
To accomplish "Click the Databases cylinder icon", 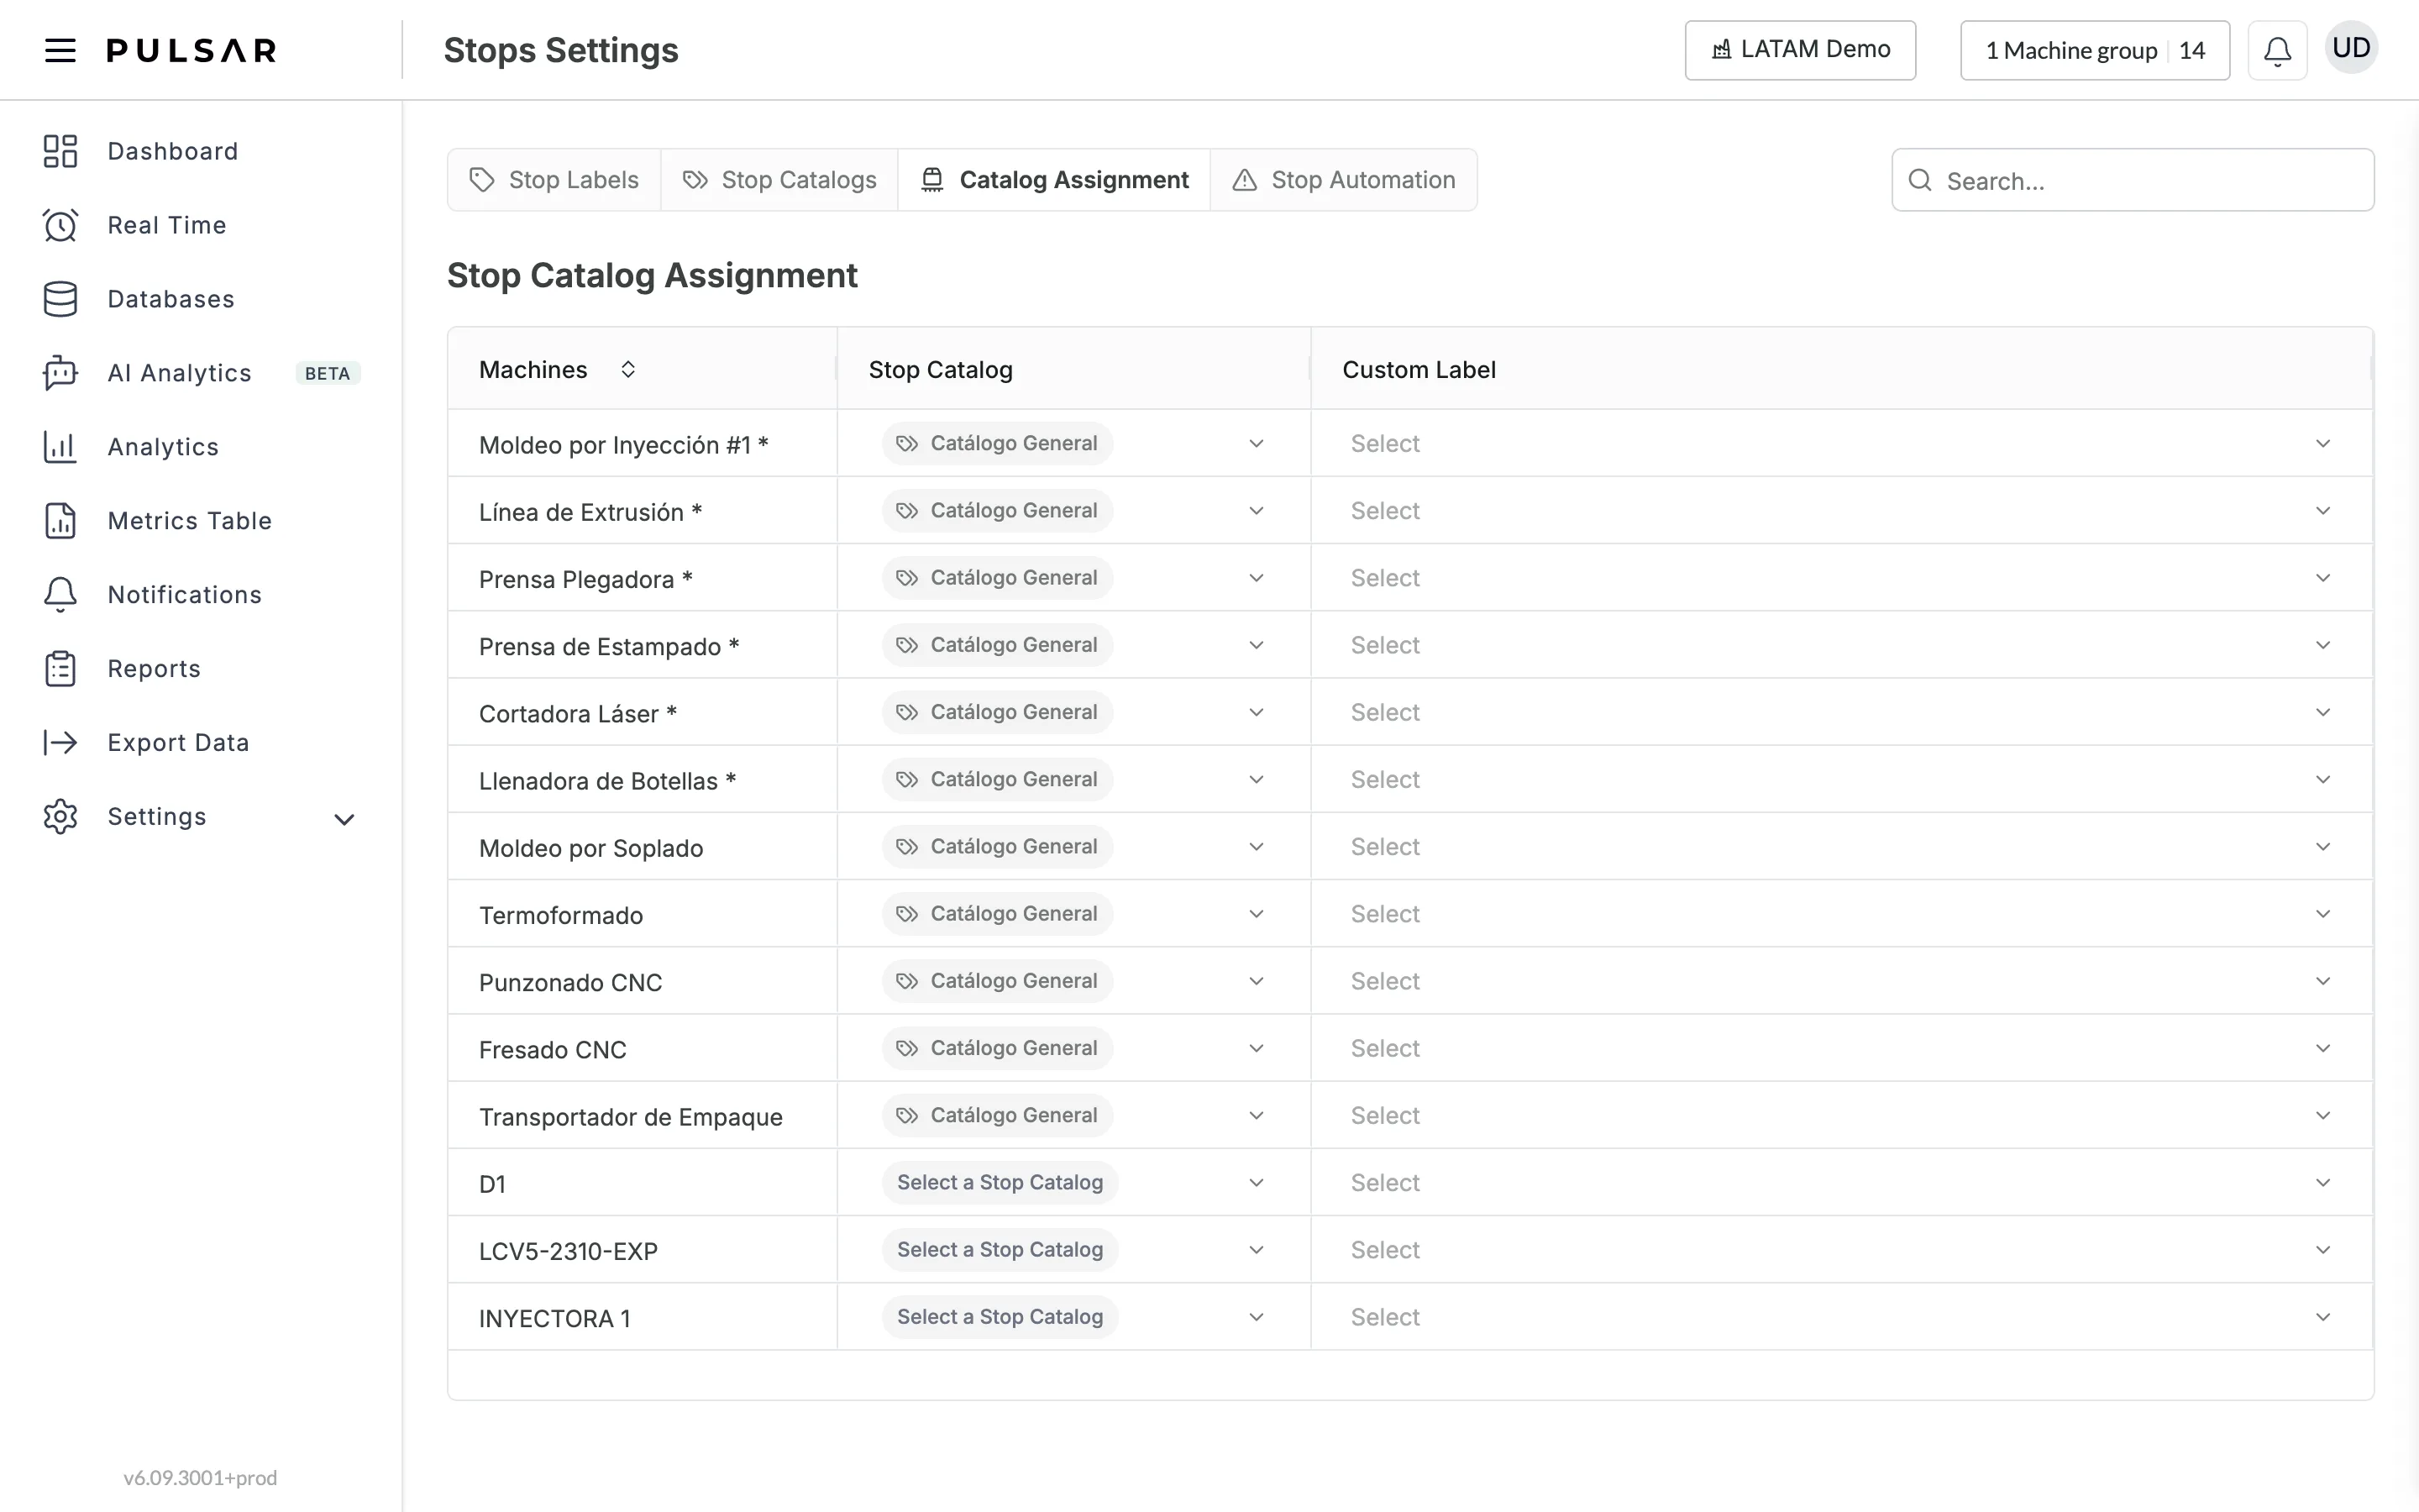I will coord(60,299).
